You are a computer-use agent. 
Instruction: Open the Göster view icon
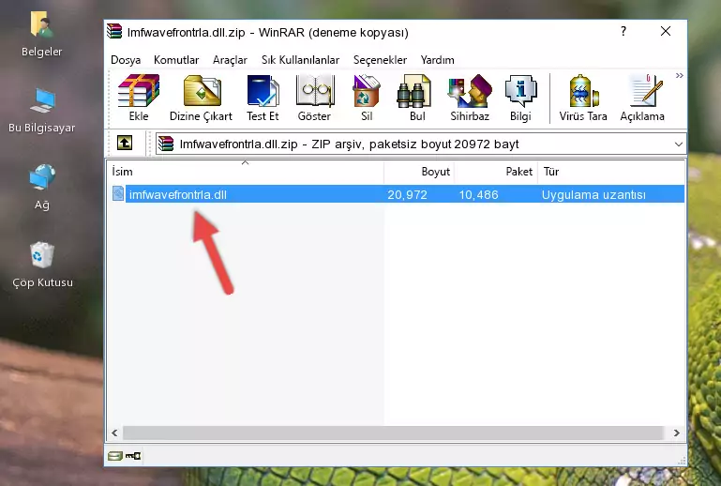(x=314, y=98)
